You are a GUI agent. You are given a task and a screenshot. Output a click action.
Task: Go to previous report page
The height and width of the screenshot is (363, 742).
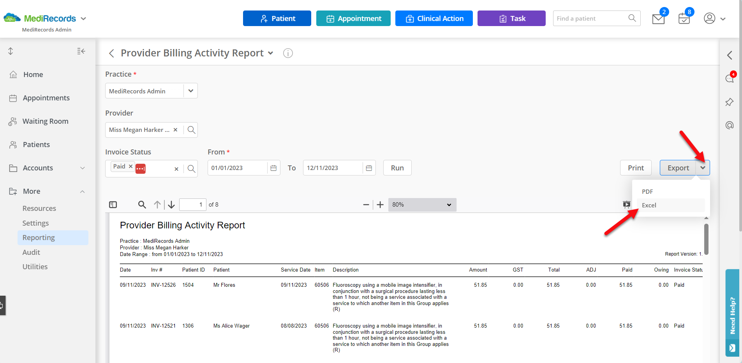(157, 205)
